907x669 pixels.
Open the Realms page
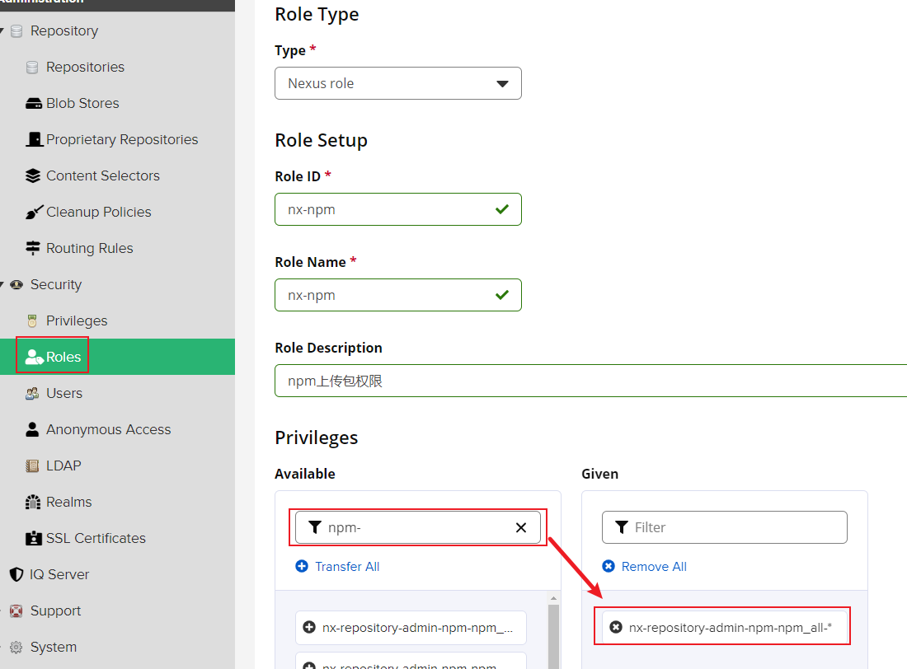[68, 502]
